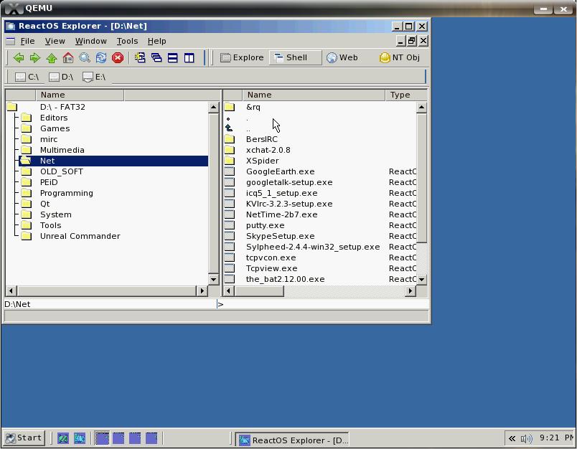The height and width of the screenshot is (449, 577).
Task: Refresh the current folder view
Action: (101, 58)
